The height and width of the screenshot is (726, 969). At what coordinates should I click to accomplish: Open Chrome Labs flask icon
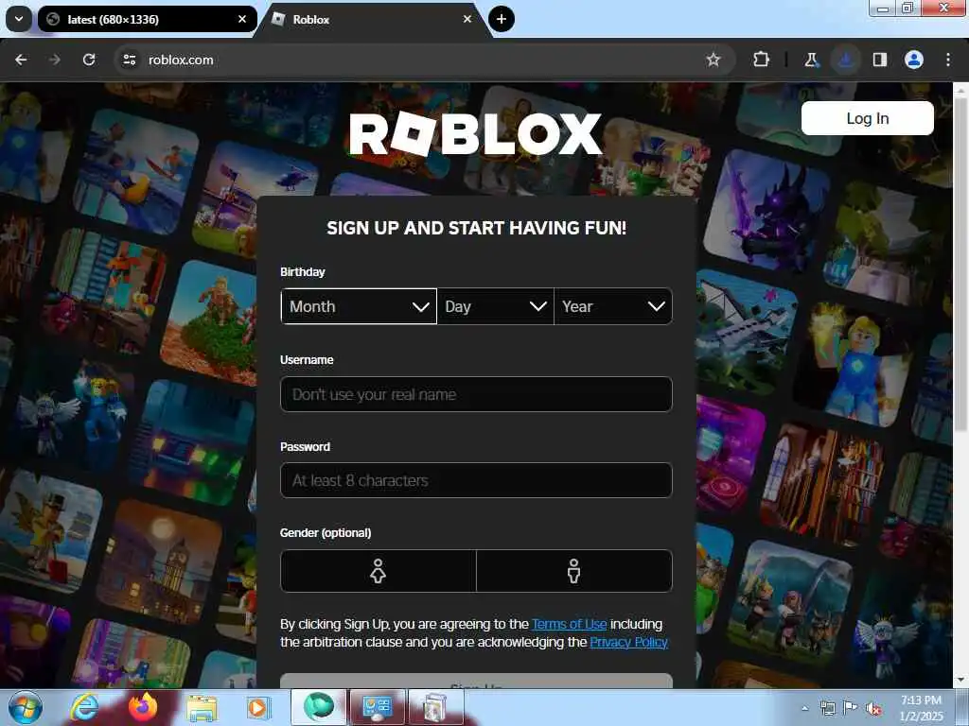click(811, 60)
